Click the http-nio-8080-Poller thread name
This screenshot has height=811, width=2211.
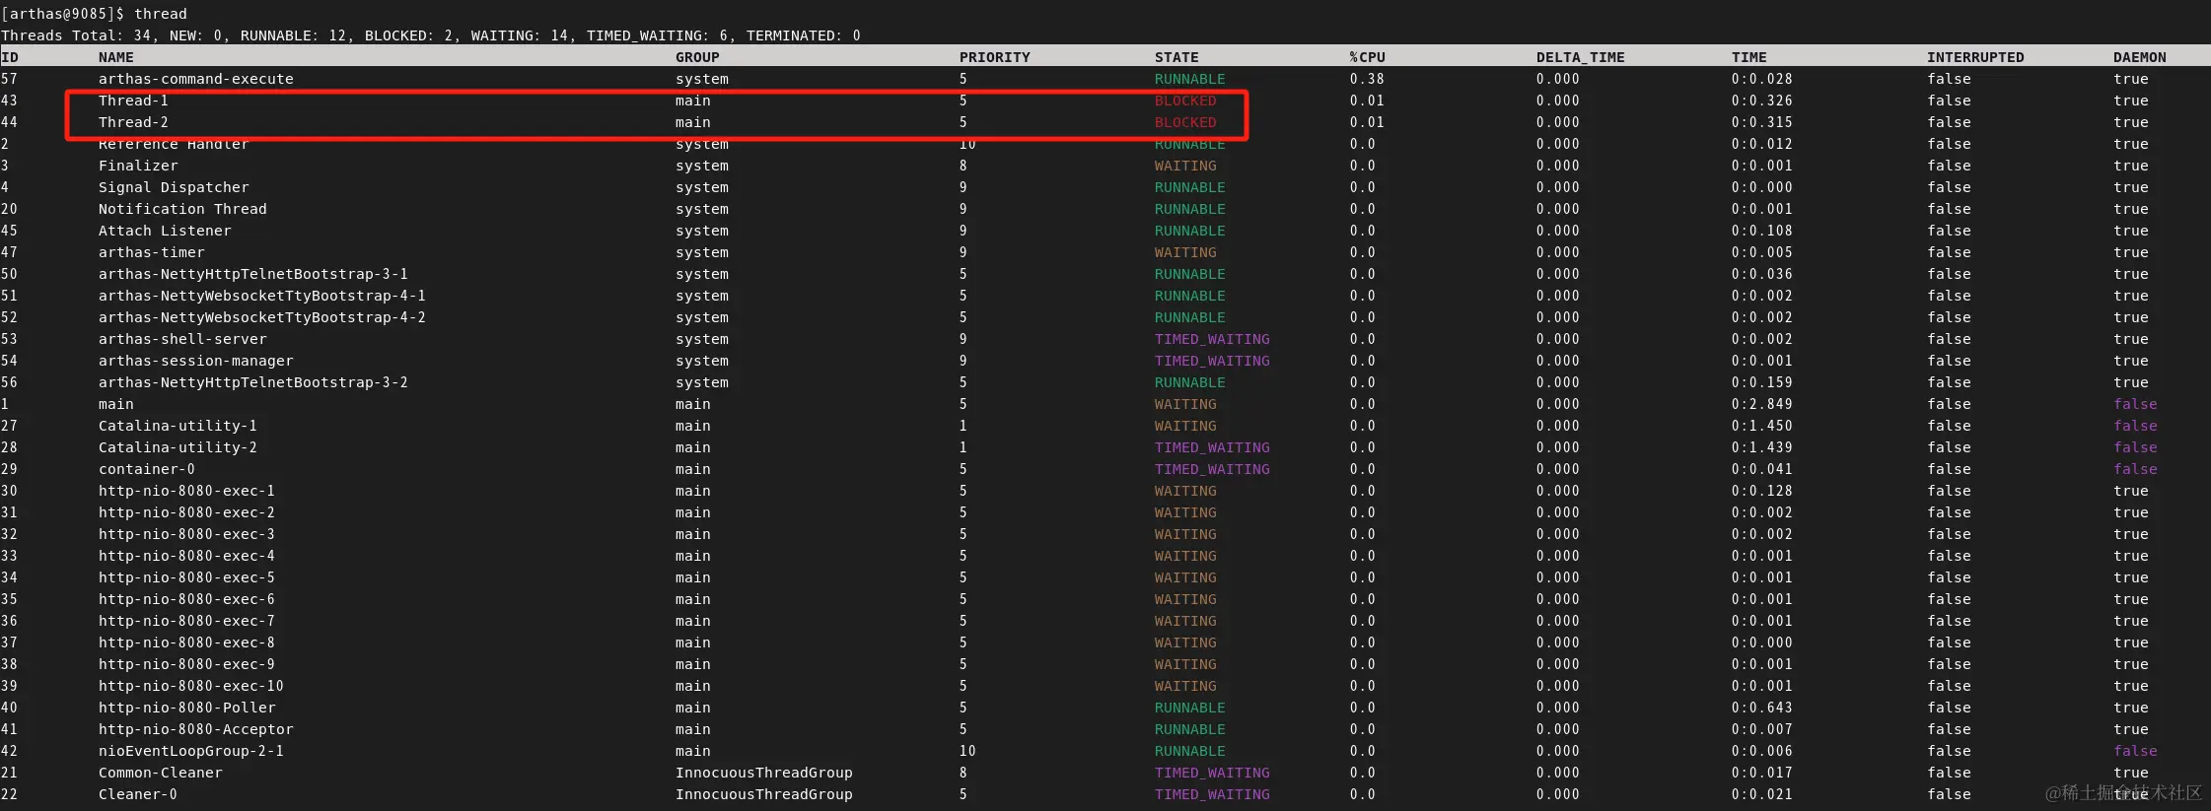[x=187, y=708]
